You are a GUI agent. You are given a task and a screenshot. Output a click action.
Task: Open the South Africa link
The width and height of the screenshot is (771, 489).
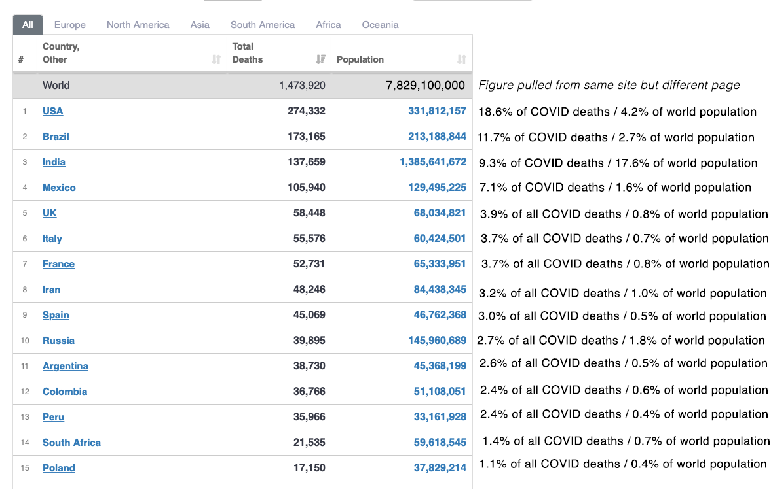pos(71,443)
